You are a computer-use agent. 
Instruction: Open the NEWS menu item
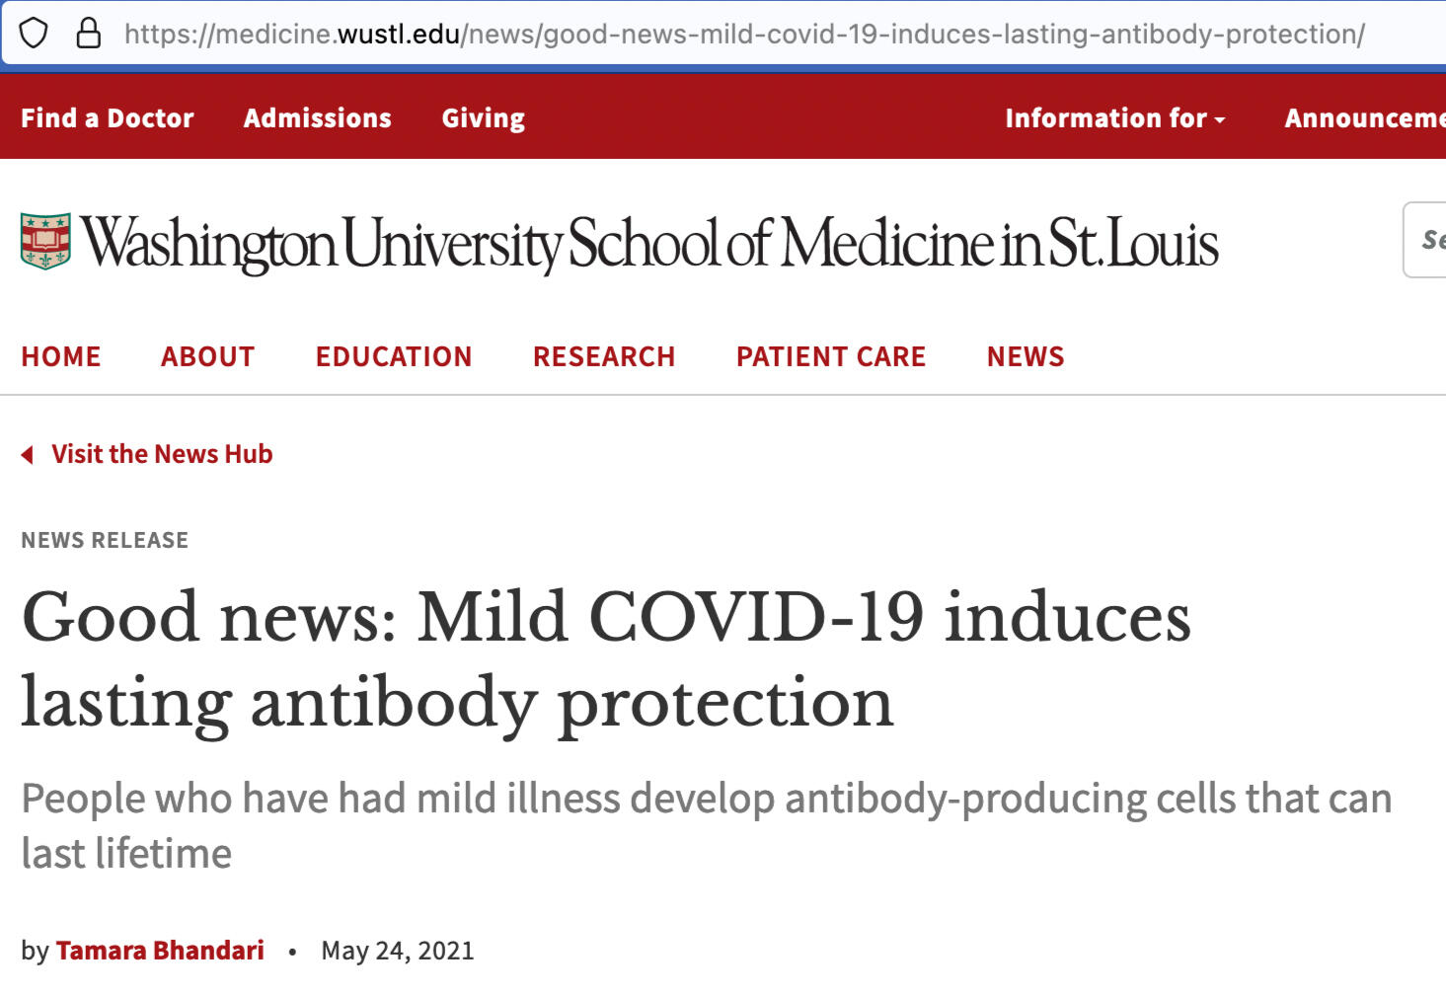pos(1026,356)
